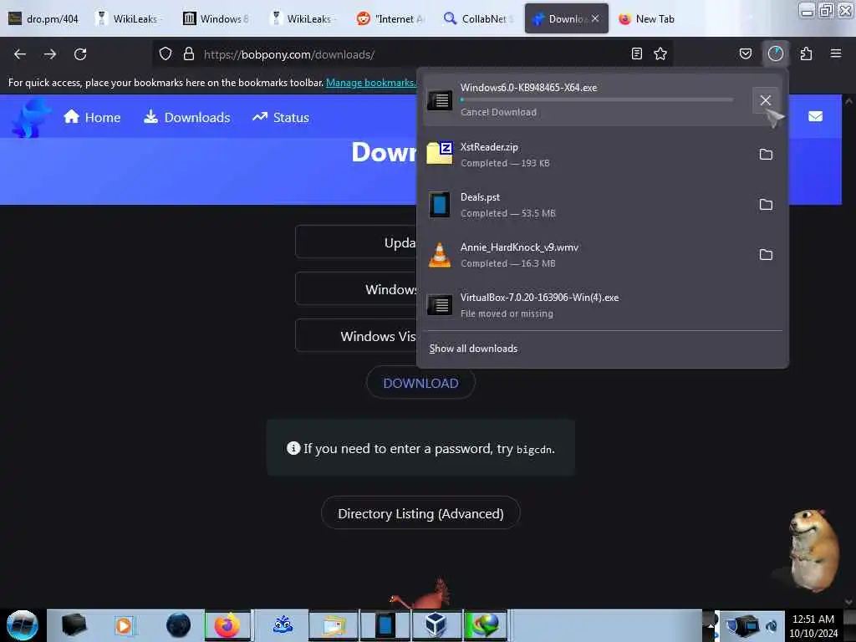This screenshot has width=856, height=642.
Task: Open the VirtualBox cube taskbar icon
Action: point(436,625)
